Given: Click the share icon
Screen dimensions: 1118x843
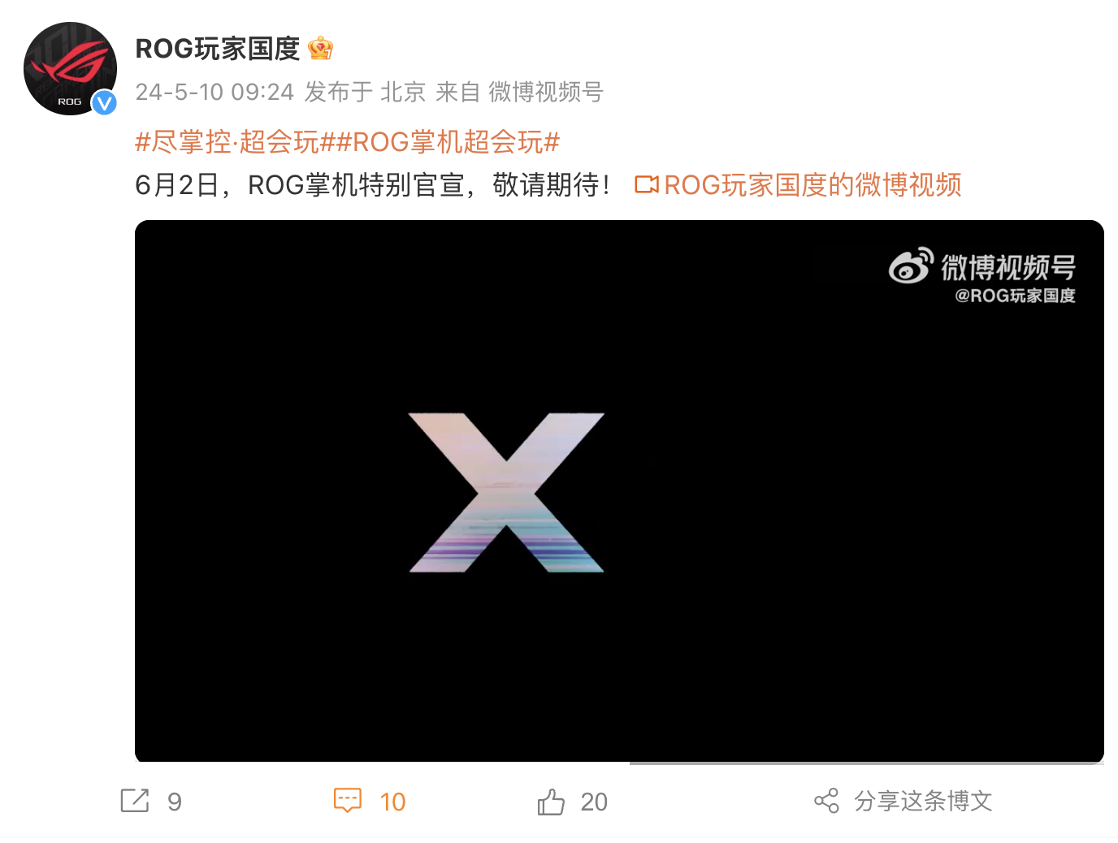Looking at the screenshot, I should (x=826, y=801).
